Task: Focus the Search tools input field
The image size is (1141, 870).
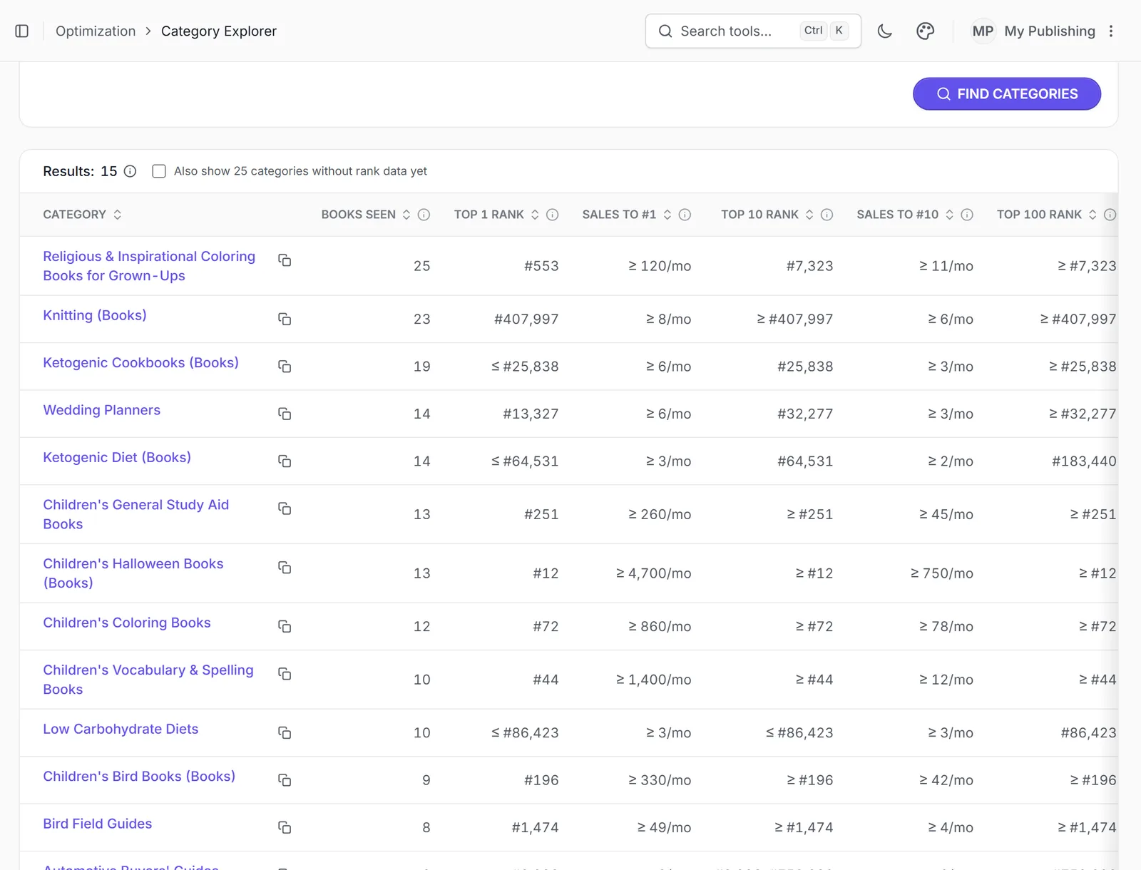Action: (x=753, y=31)
